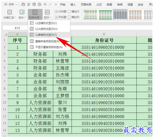Screen dimensions: 154x138
Task: Switch to the 开始 Home tab
Action: [x=63, y=5]
